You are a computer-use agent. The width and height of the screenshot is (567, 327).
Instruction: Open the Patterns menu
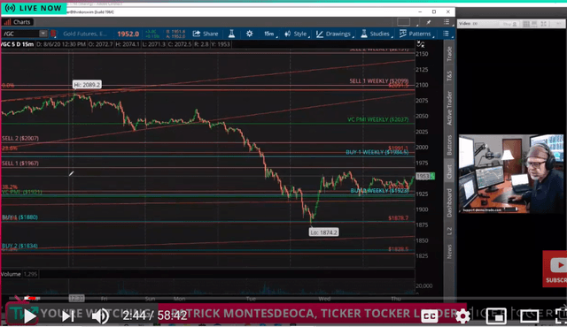coord(416,34)
